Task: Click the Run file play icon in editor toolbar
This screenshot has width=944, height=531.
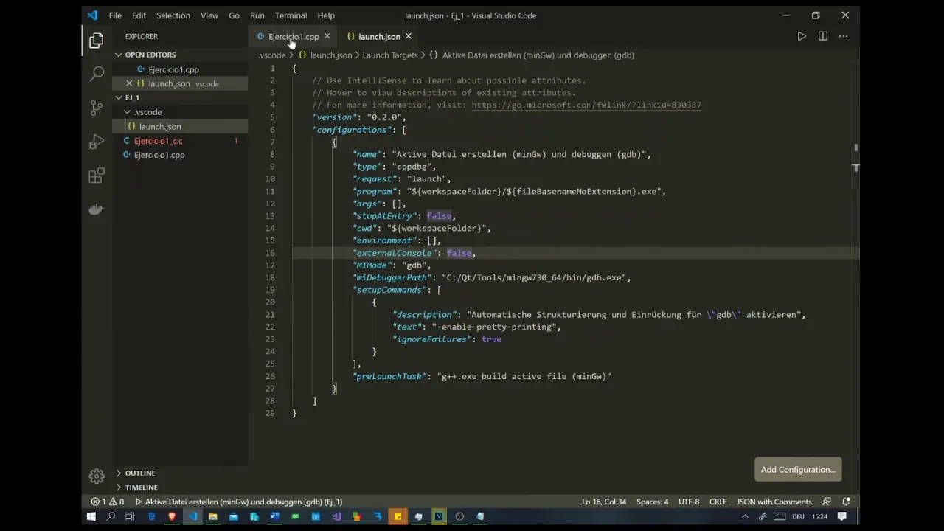Action: coord(802,36)
